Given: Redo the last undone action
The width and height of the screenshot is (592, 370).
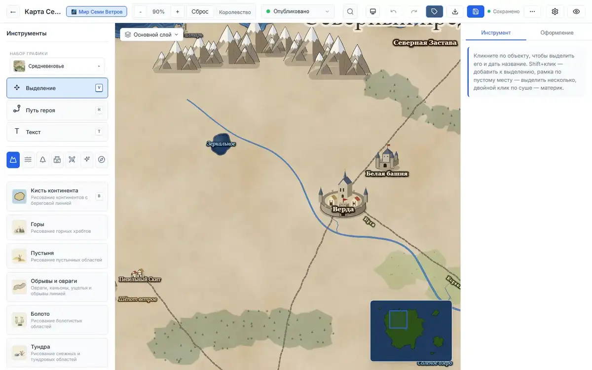Looking at the screenshot, I should 414,11.
